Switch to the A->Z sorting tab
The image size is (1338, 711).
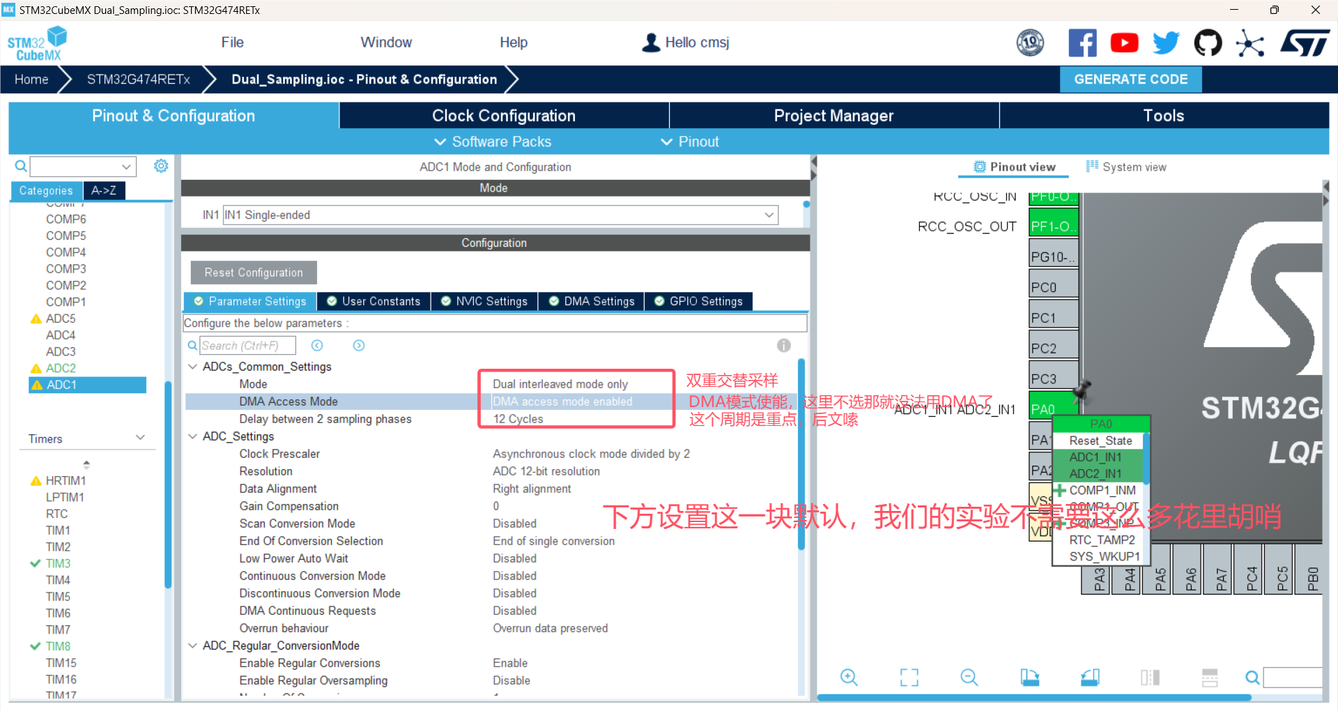(104, 190)
